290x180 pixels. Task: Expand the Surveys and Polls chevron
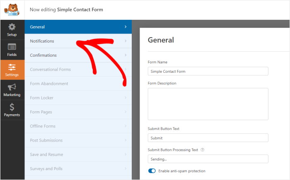[126, 168]
